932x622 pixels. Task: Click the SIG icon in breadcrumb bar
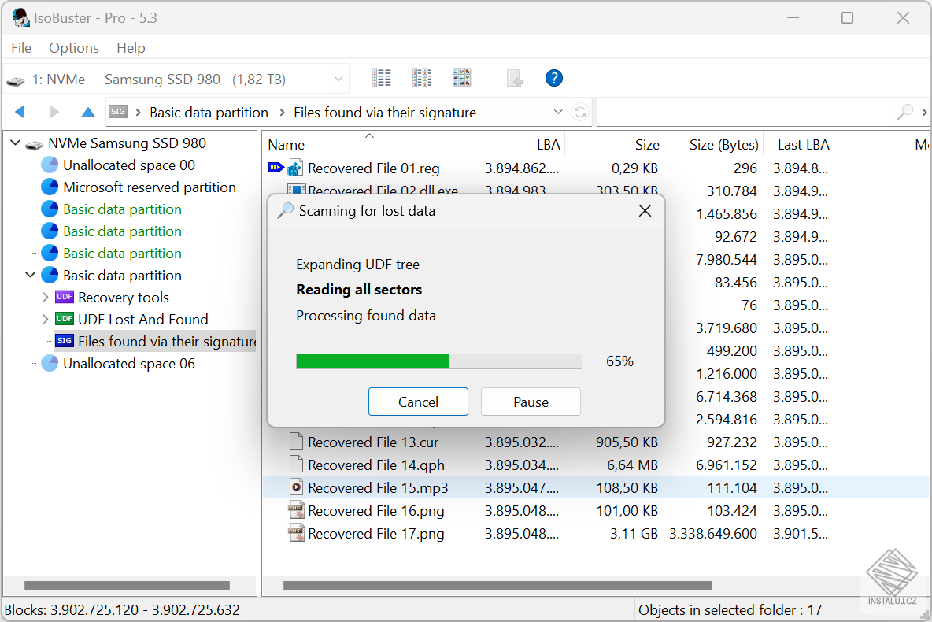point(118,112)
